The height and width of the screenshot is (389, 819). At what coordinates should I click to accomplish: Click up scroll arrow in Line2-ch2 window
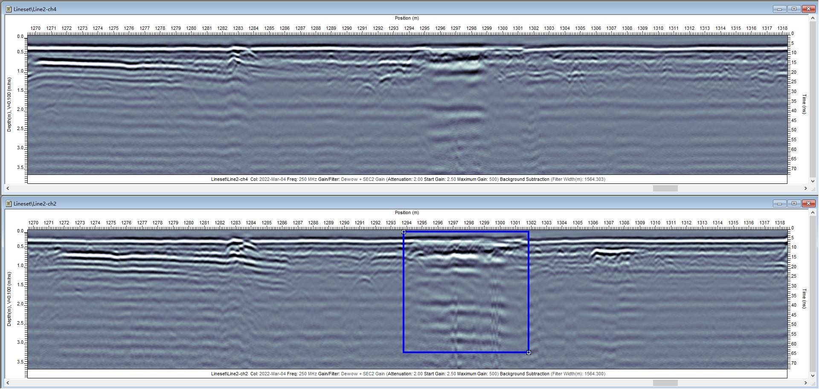pos(813,213)
